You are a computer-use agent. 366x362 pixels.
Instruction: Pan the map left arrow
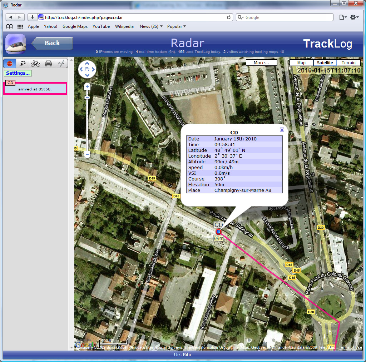[x=81, y=69]
